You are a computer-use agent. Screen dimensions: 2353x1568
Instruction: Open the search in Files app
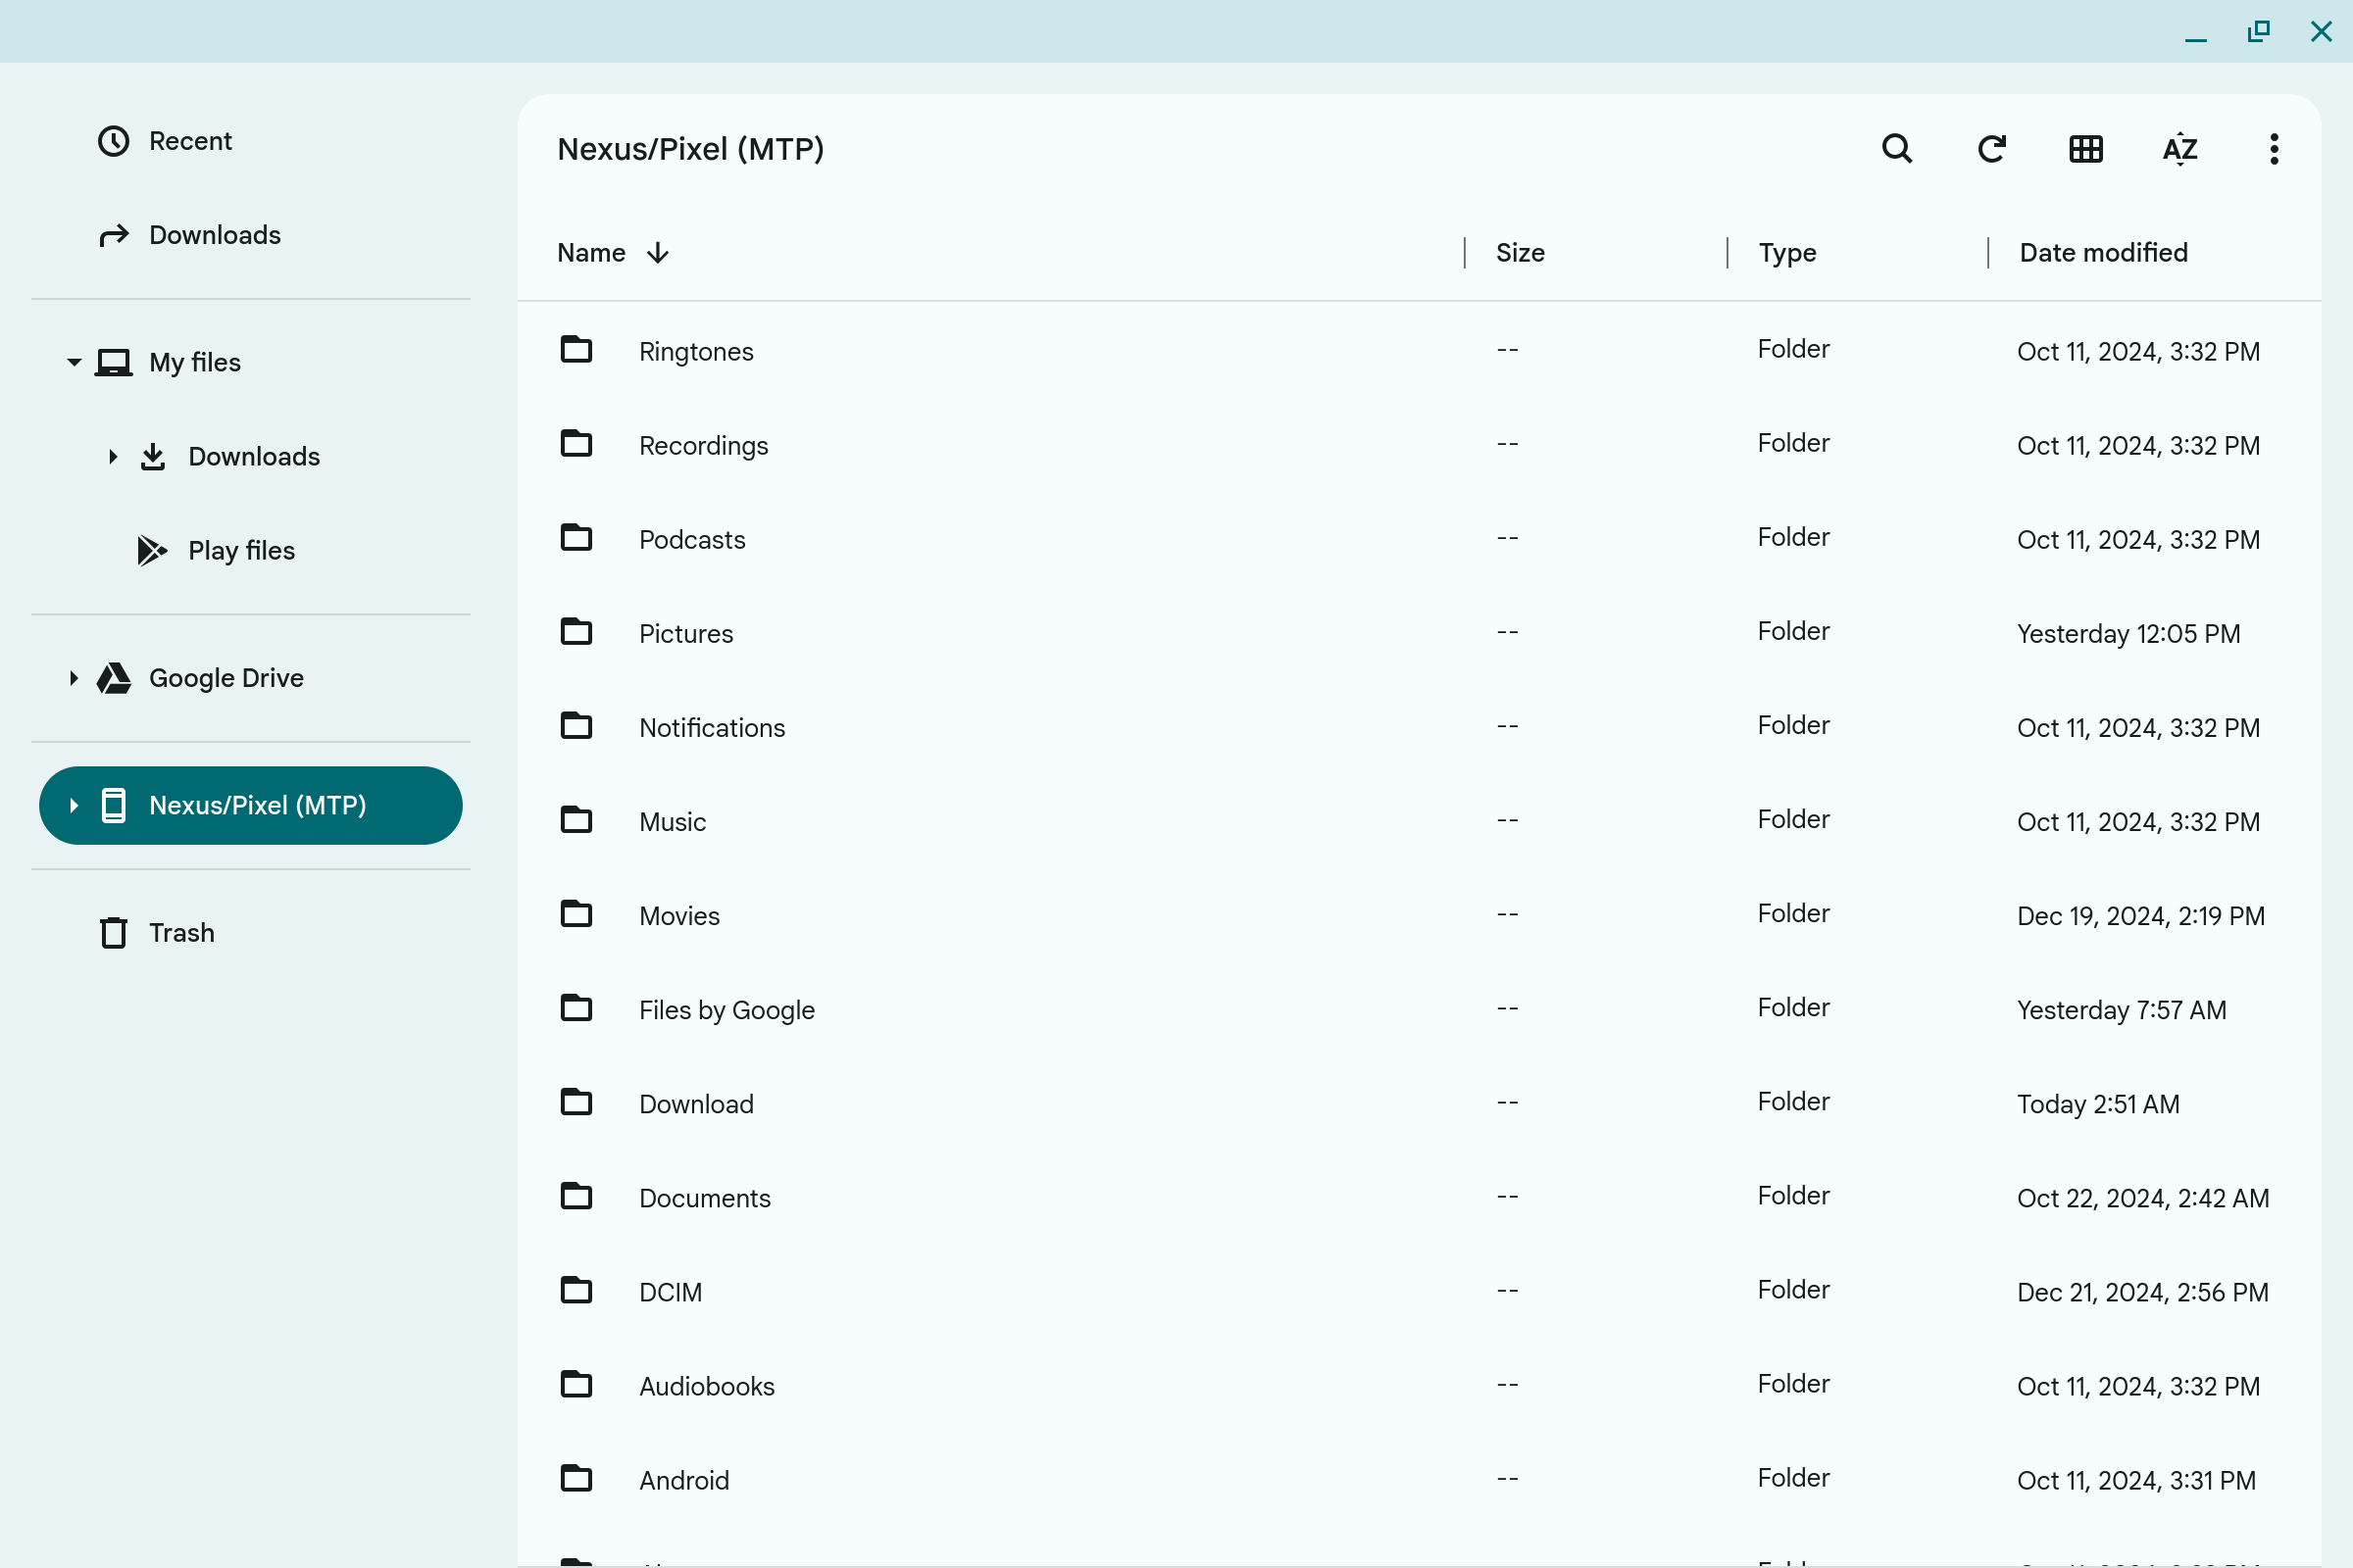(1897, 148)
